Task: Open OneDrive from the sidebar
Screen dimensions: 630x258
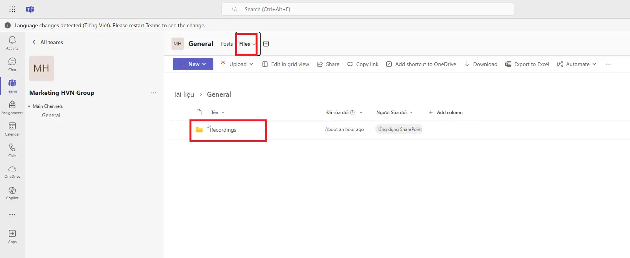Action: 12,171
